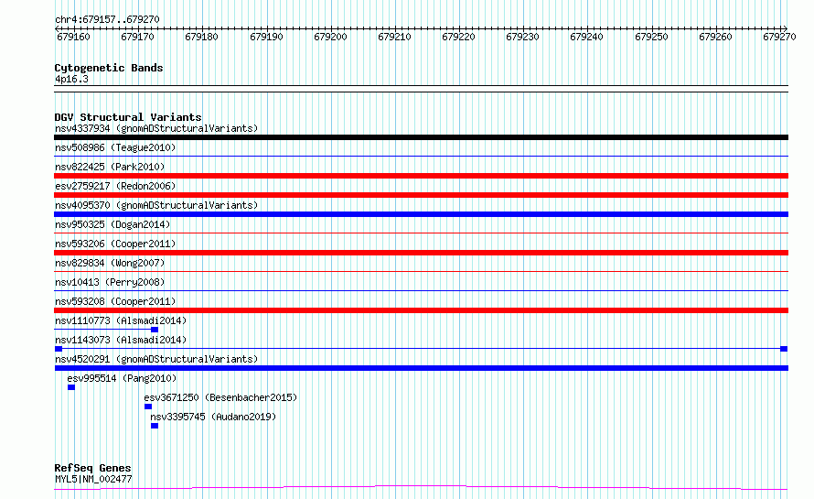Open nsv950325 (Dogan2014) label
The image size is (814, 499).
112,224
